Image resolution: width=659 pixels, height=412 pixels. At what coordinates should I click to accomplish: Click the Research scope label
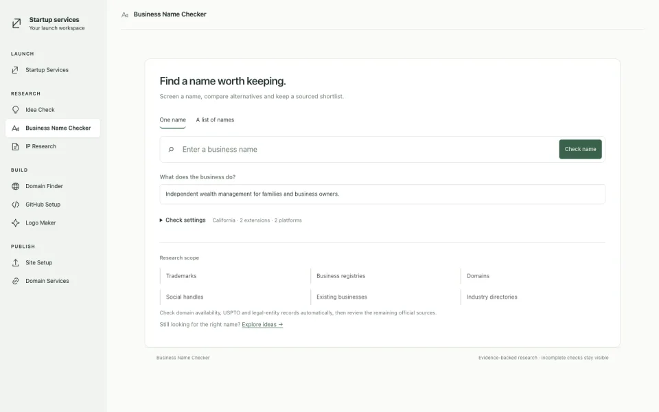(x=179, y=257)
